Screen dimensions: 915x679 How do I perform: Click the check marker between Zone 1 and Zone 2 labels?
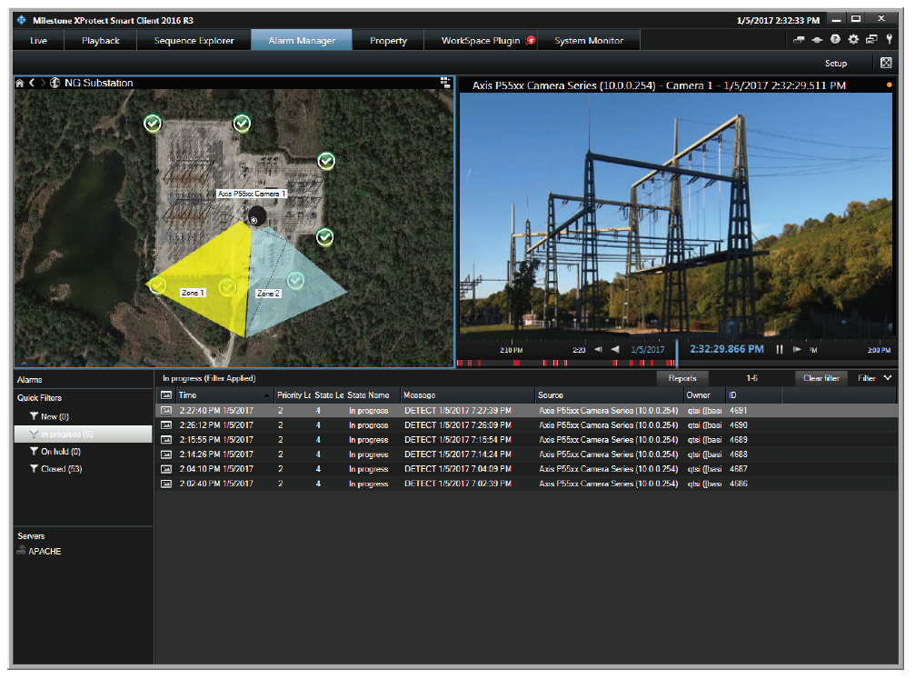point(227,286)
